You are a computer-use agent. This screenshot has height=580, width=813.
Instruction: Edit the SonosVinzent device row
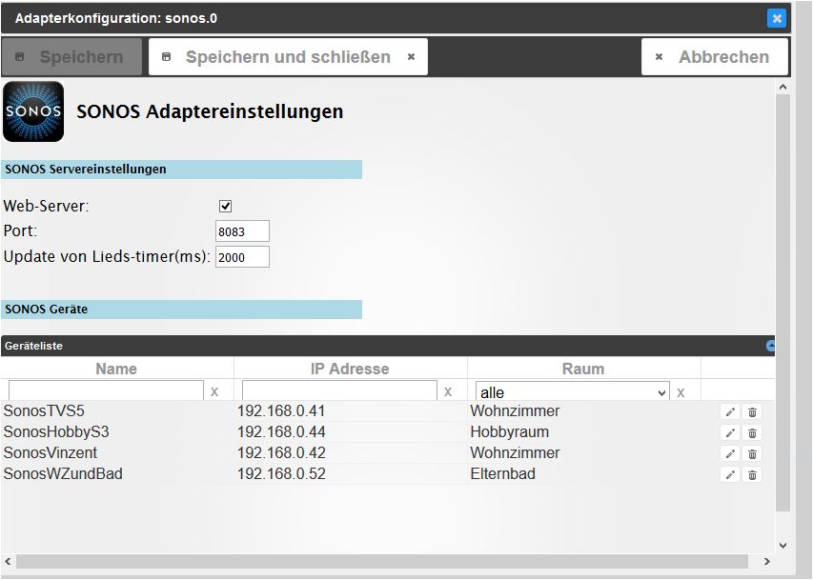pos(730,454)
